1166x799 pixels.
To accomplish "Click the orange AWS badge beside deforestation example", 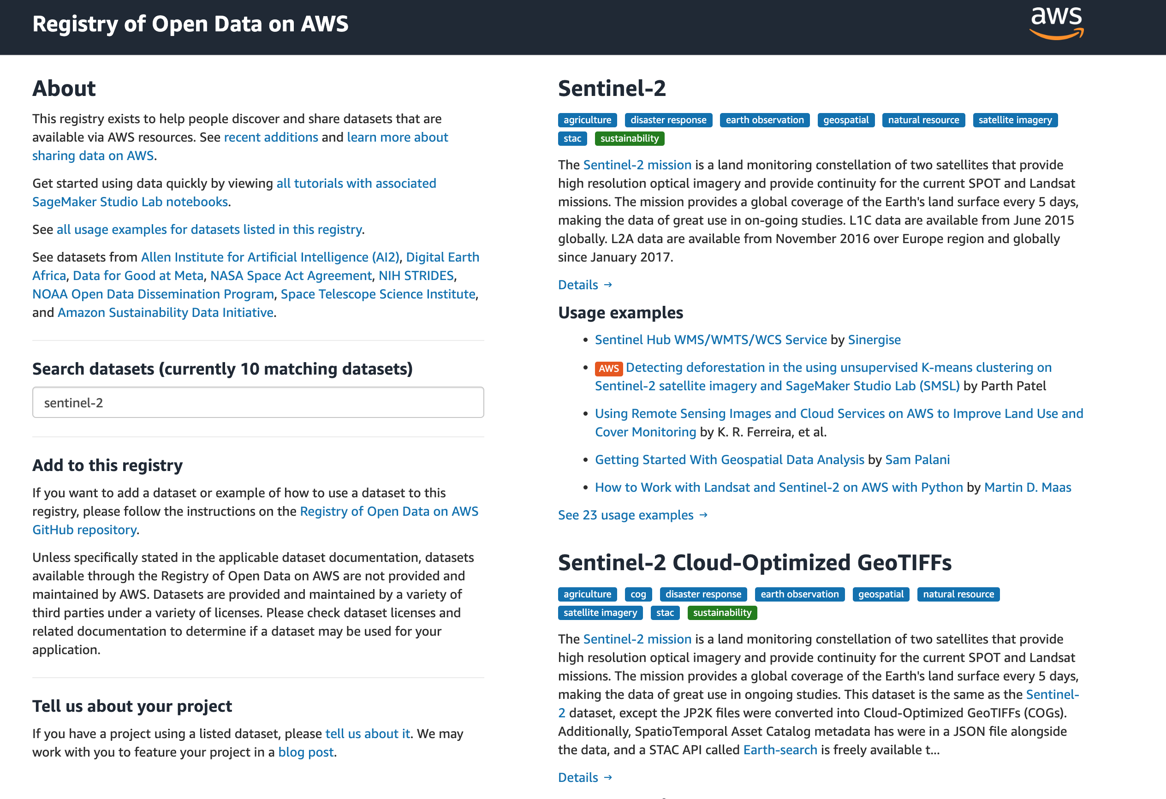I will point(608,369).
